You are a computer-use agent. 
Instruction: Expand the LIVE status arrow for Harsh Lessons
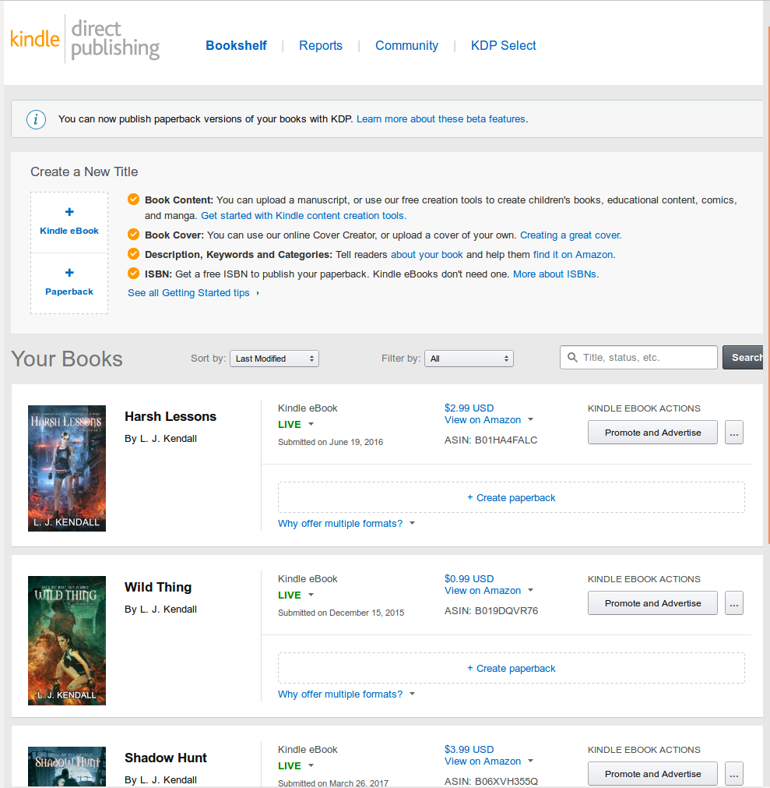click(x=311, y=425)
